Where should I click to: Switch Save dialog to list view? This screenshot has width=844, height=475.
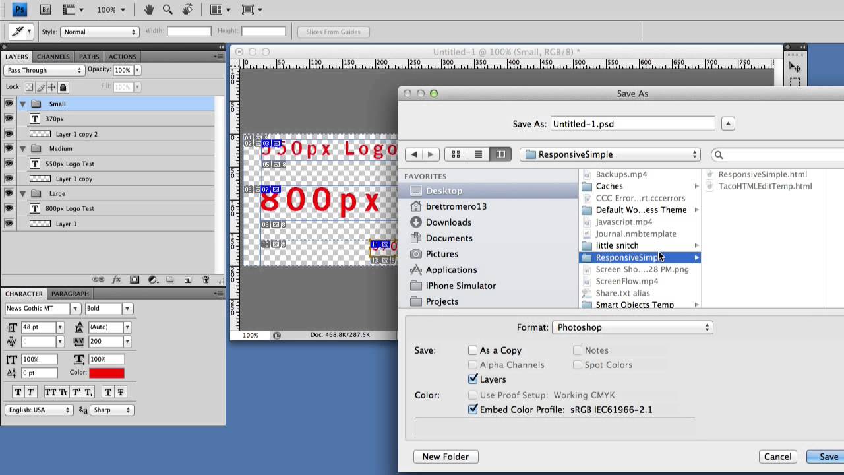point(478,154)
